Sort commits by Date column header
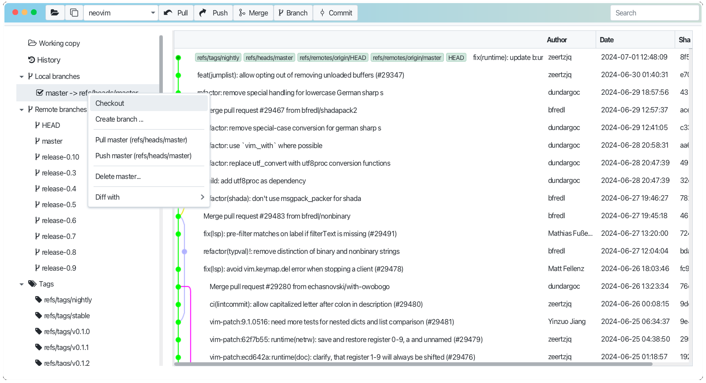The height and width of the screenshot is (383, 706). tap(607, 40)
